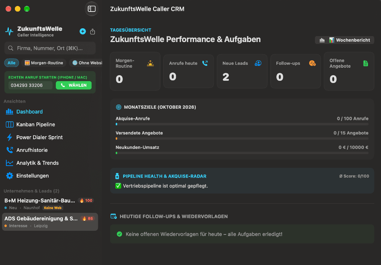
Task: Click the person icon on Neue Leads card
Action: (x=258, y=63)
